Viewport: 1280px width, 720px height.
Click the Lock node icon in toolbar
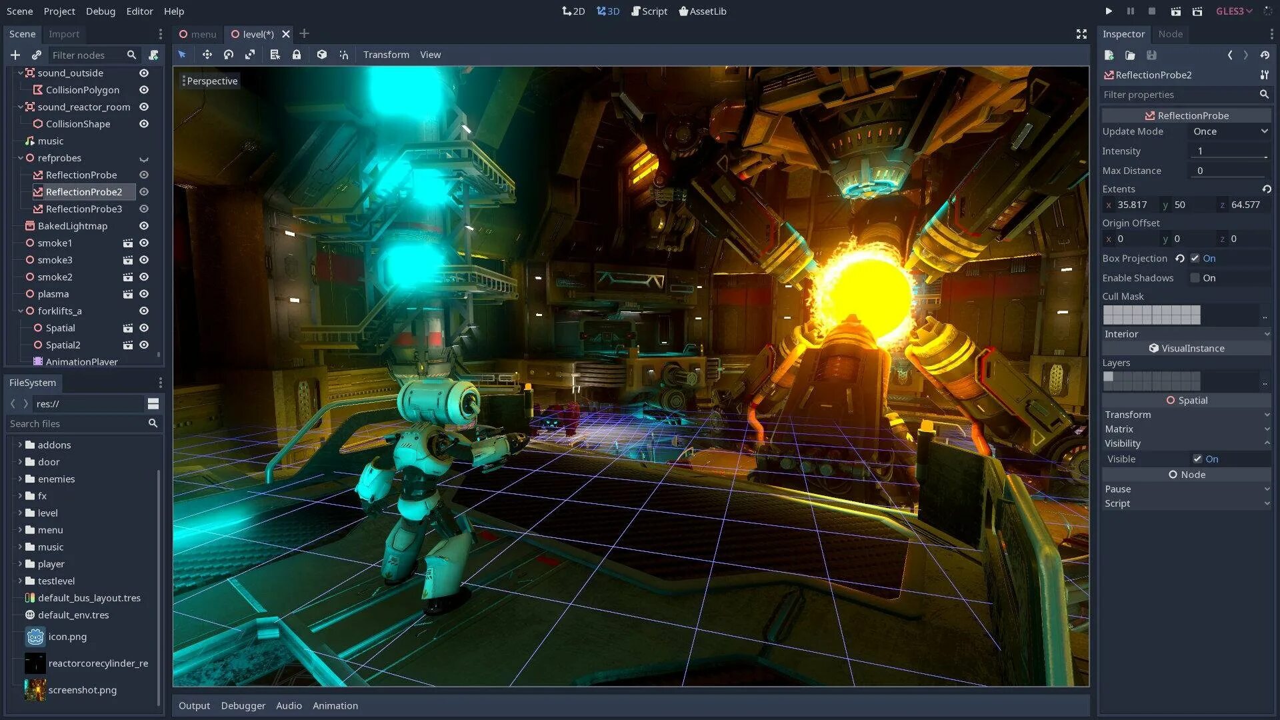point(298,53)
